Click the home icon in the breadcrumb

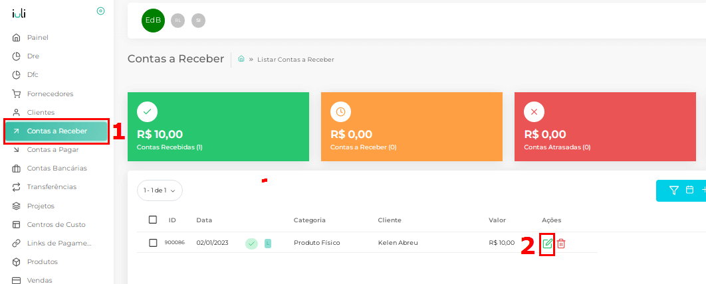click(241, 59)
